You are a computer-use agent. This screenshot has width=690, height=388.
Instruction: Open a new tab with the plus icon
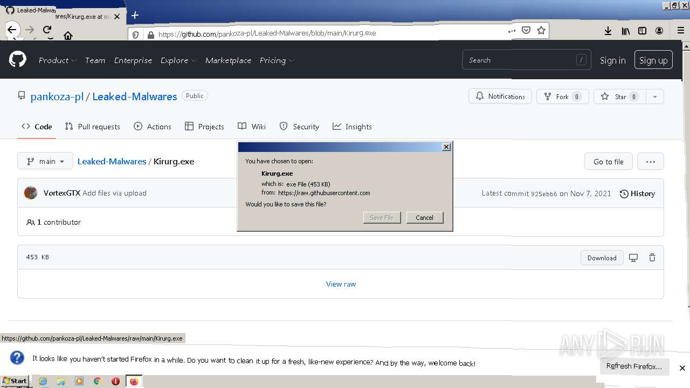(135, 15)
